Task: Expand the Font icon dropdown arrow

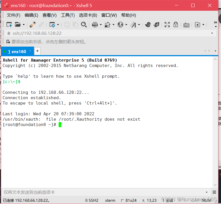Action: point(139,25)
